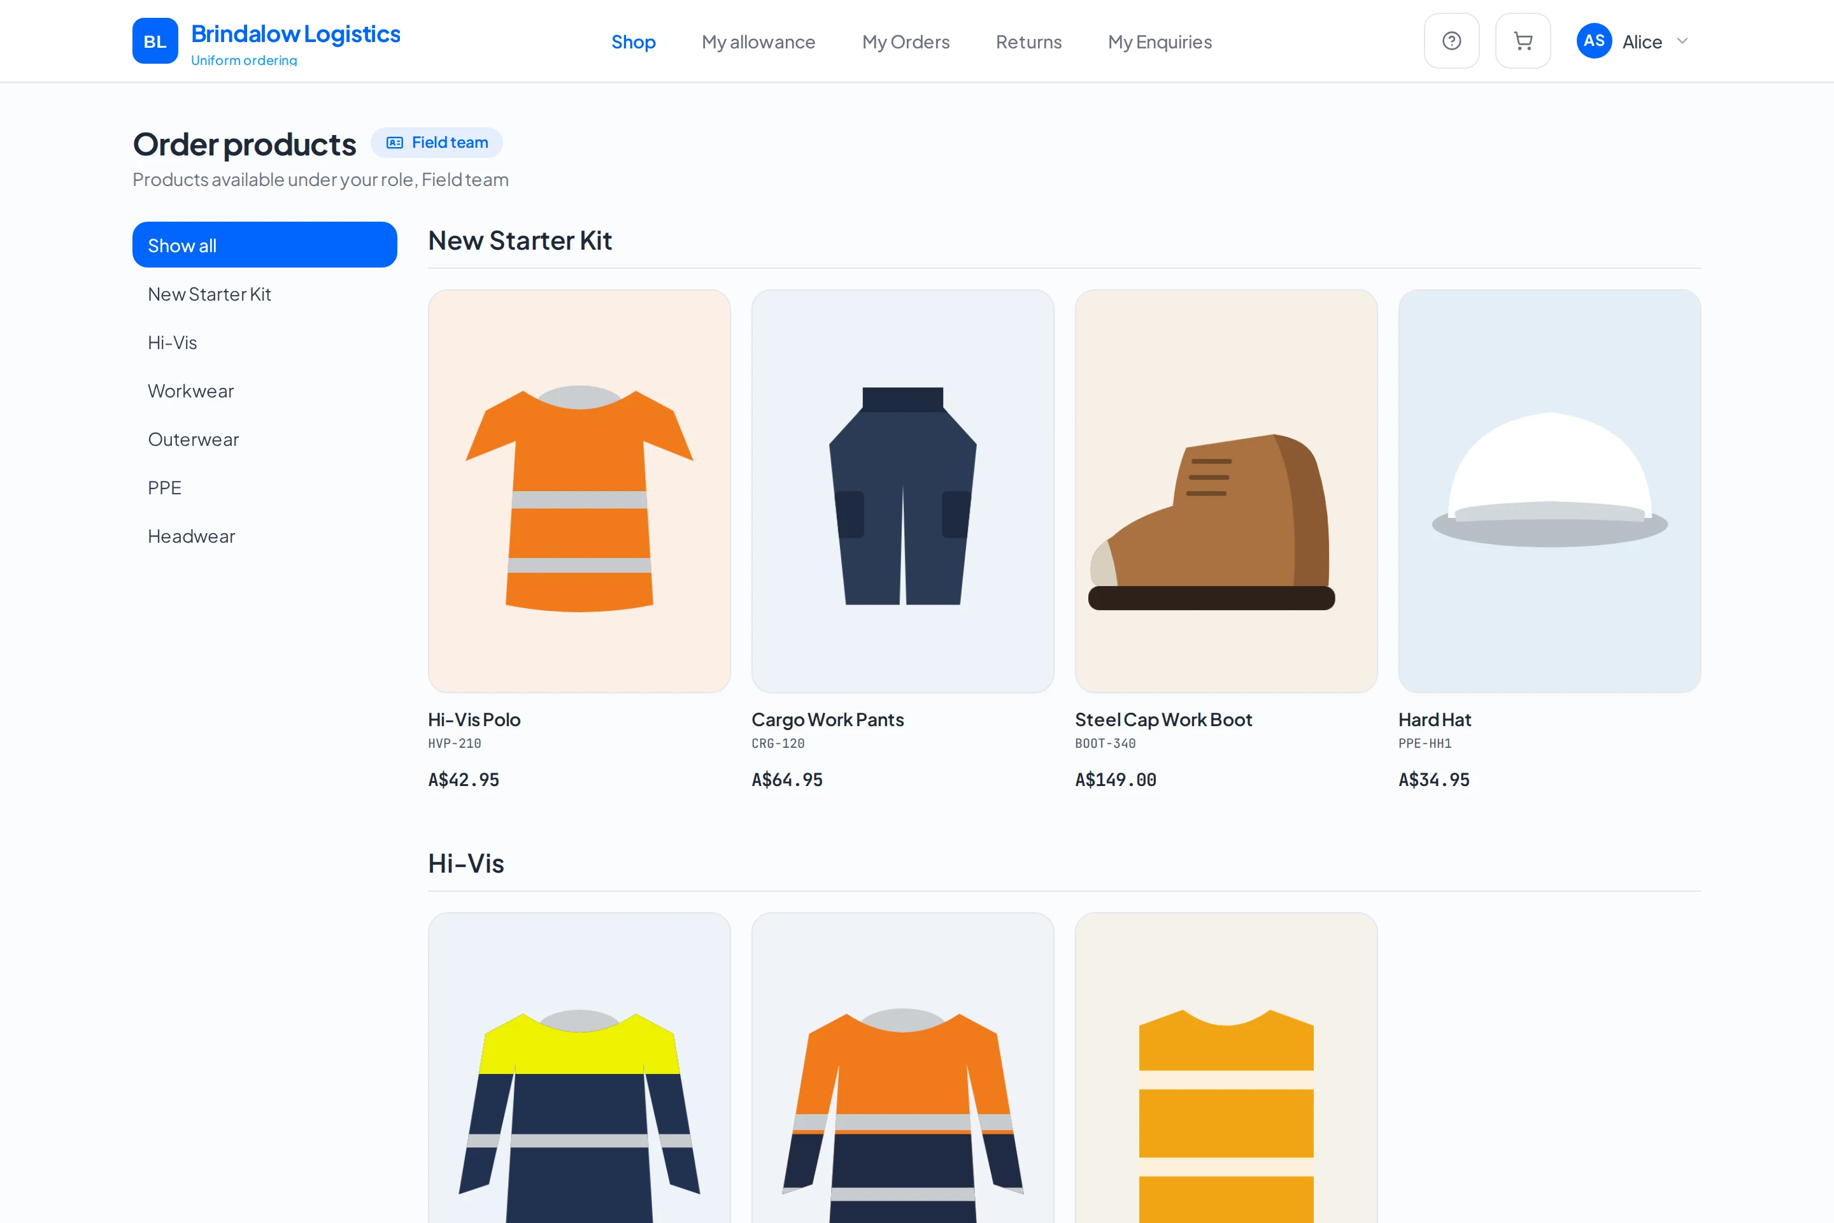Click the A$34.95 price
This screenshot has height=1223, width=1834.
click(1433, 779)
